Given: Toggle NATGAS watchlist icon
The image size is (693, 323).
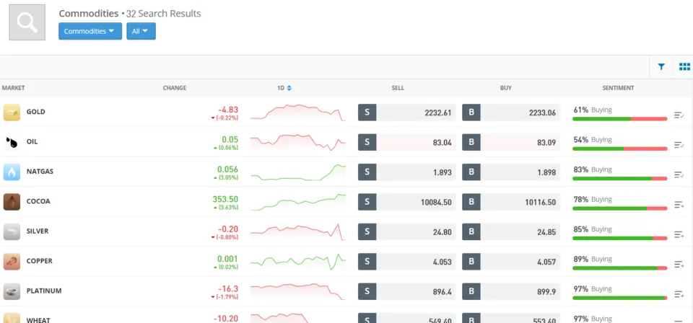Looking at the screenshot, I should point(679,174).
